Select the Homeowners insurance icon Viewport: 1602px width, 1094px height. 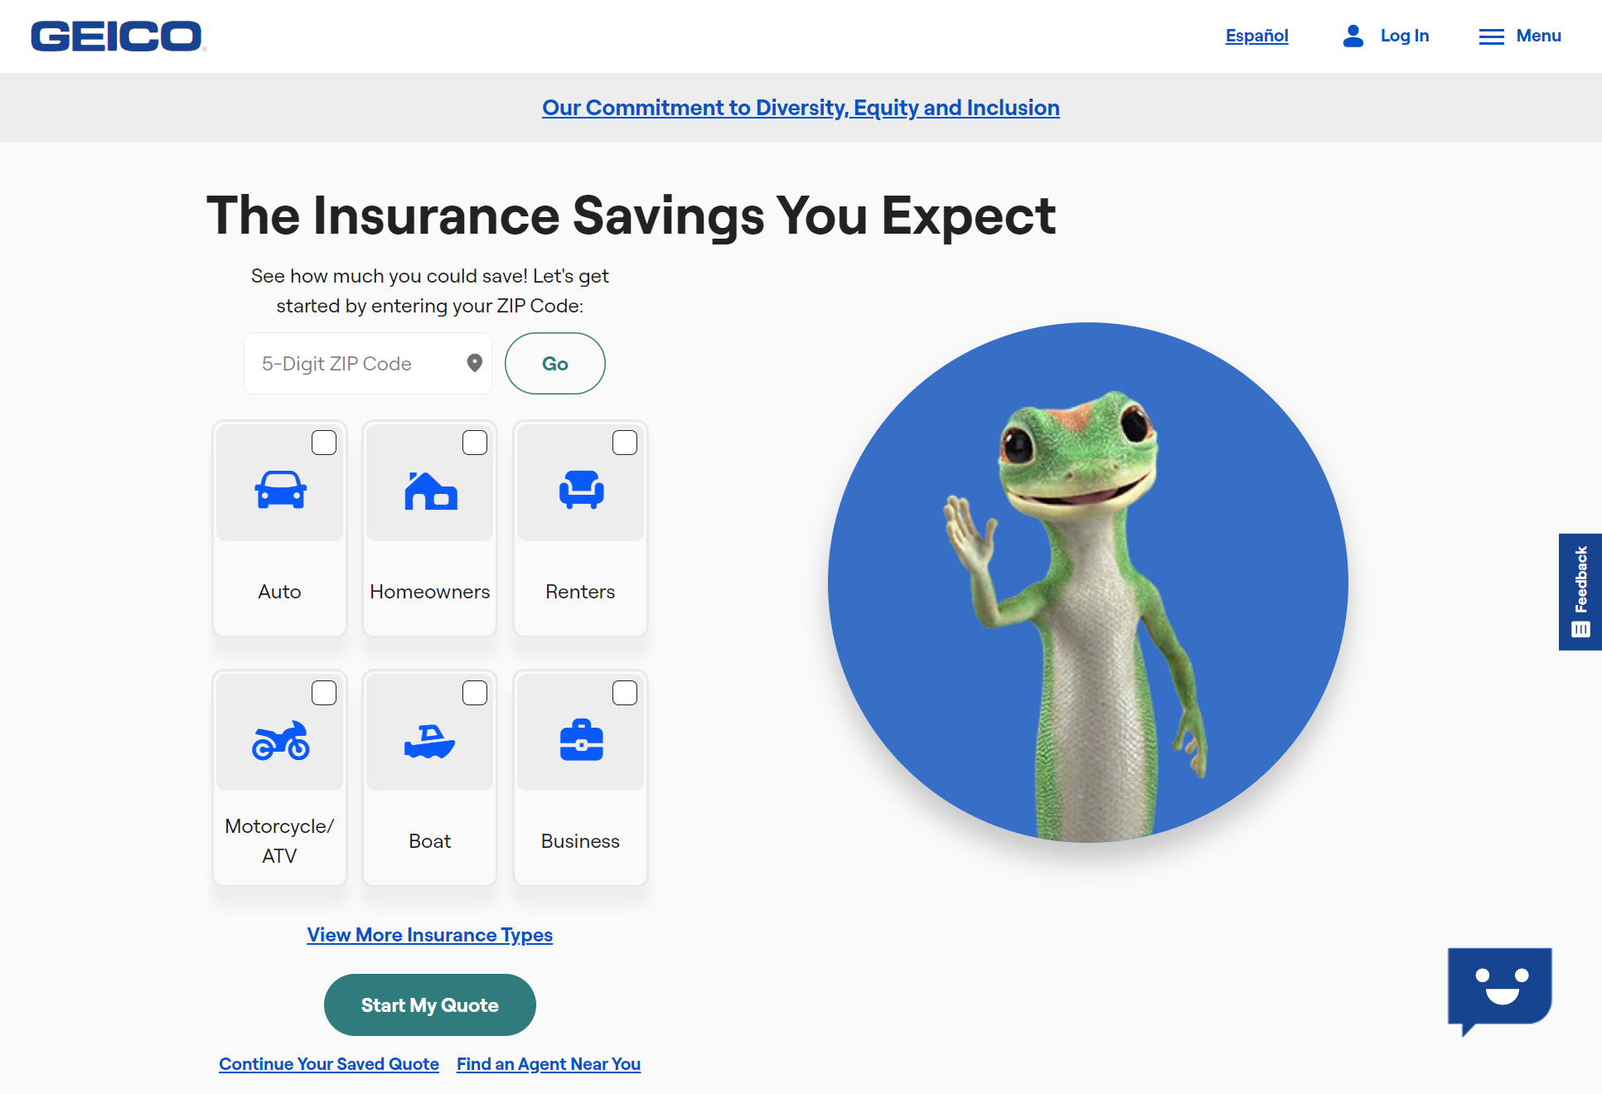pyautogui.click(x=430, y=491)
